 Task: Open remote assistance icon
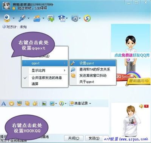(62, 18)
